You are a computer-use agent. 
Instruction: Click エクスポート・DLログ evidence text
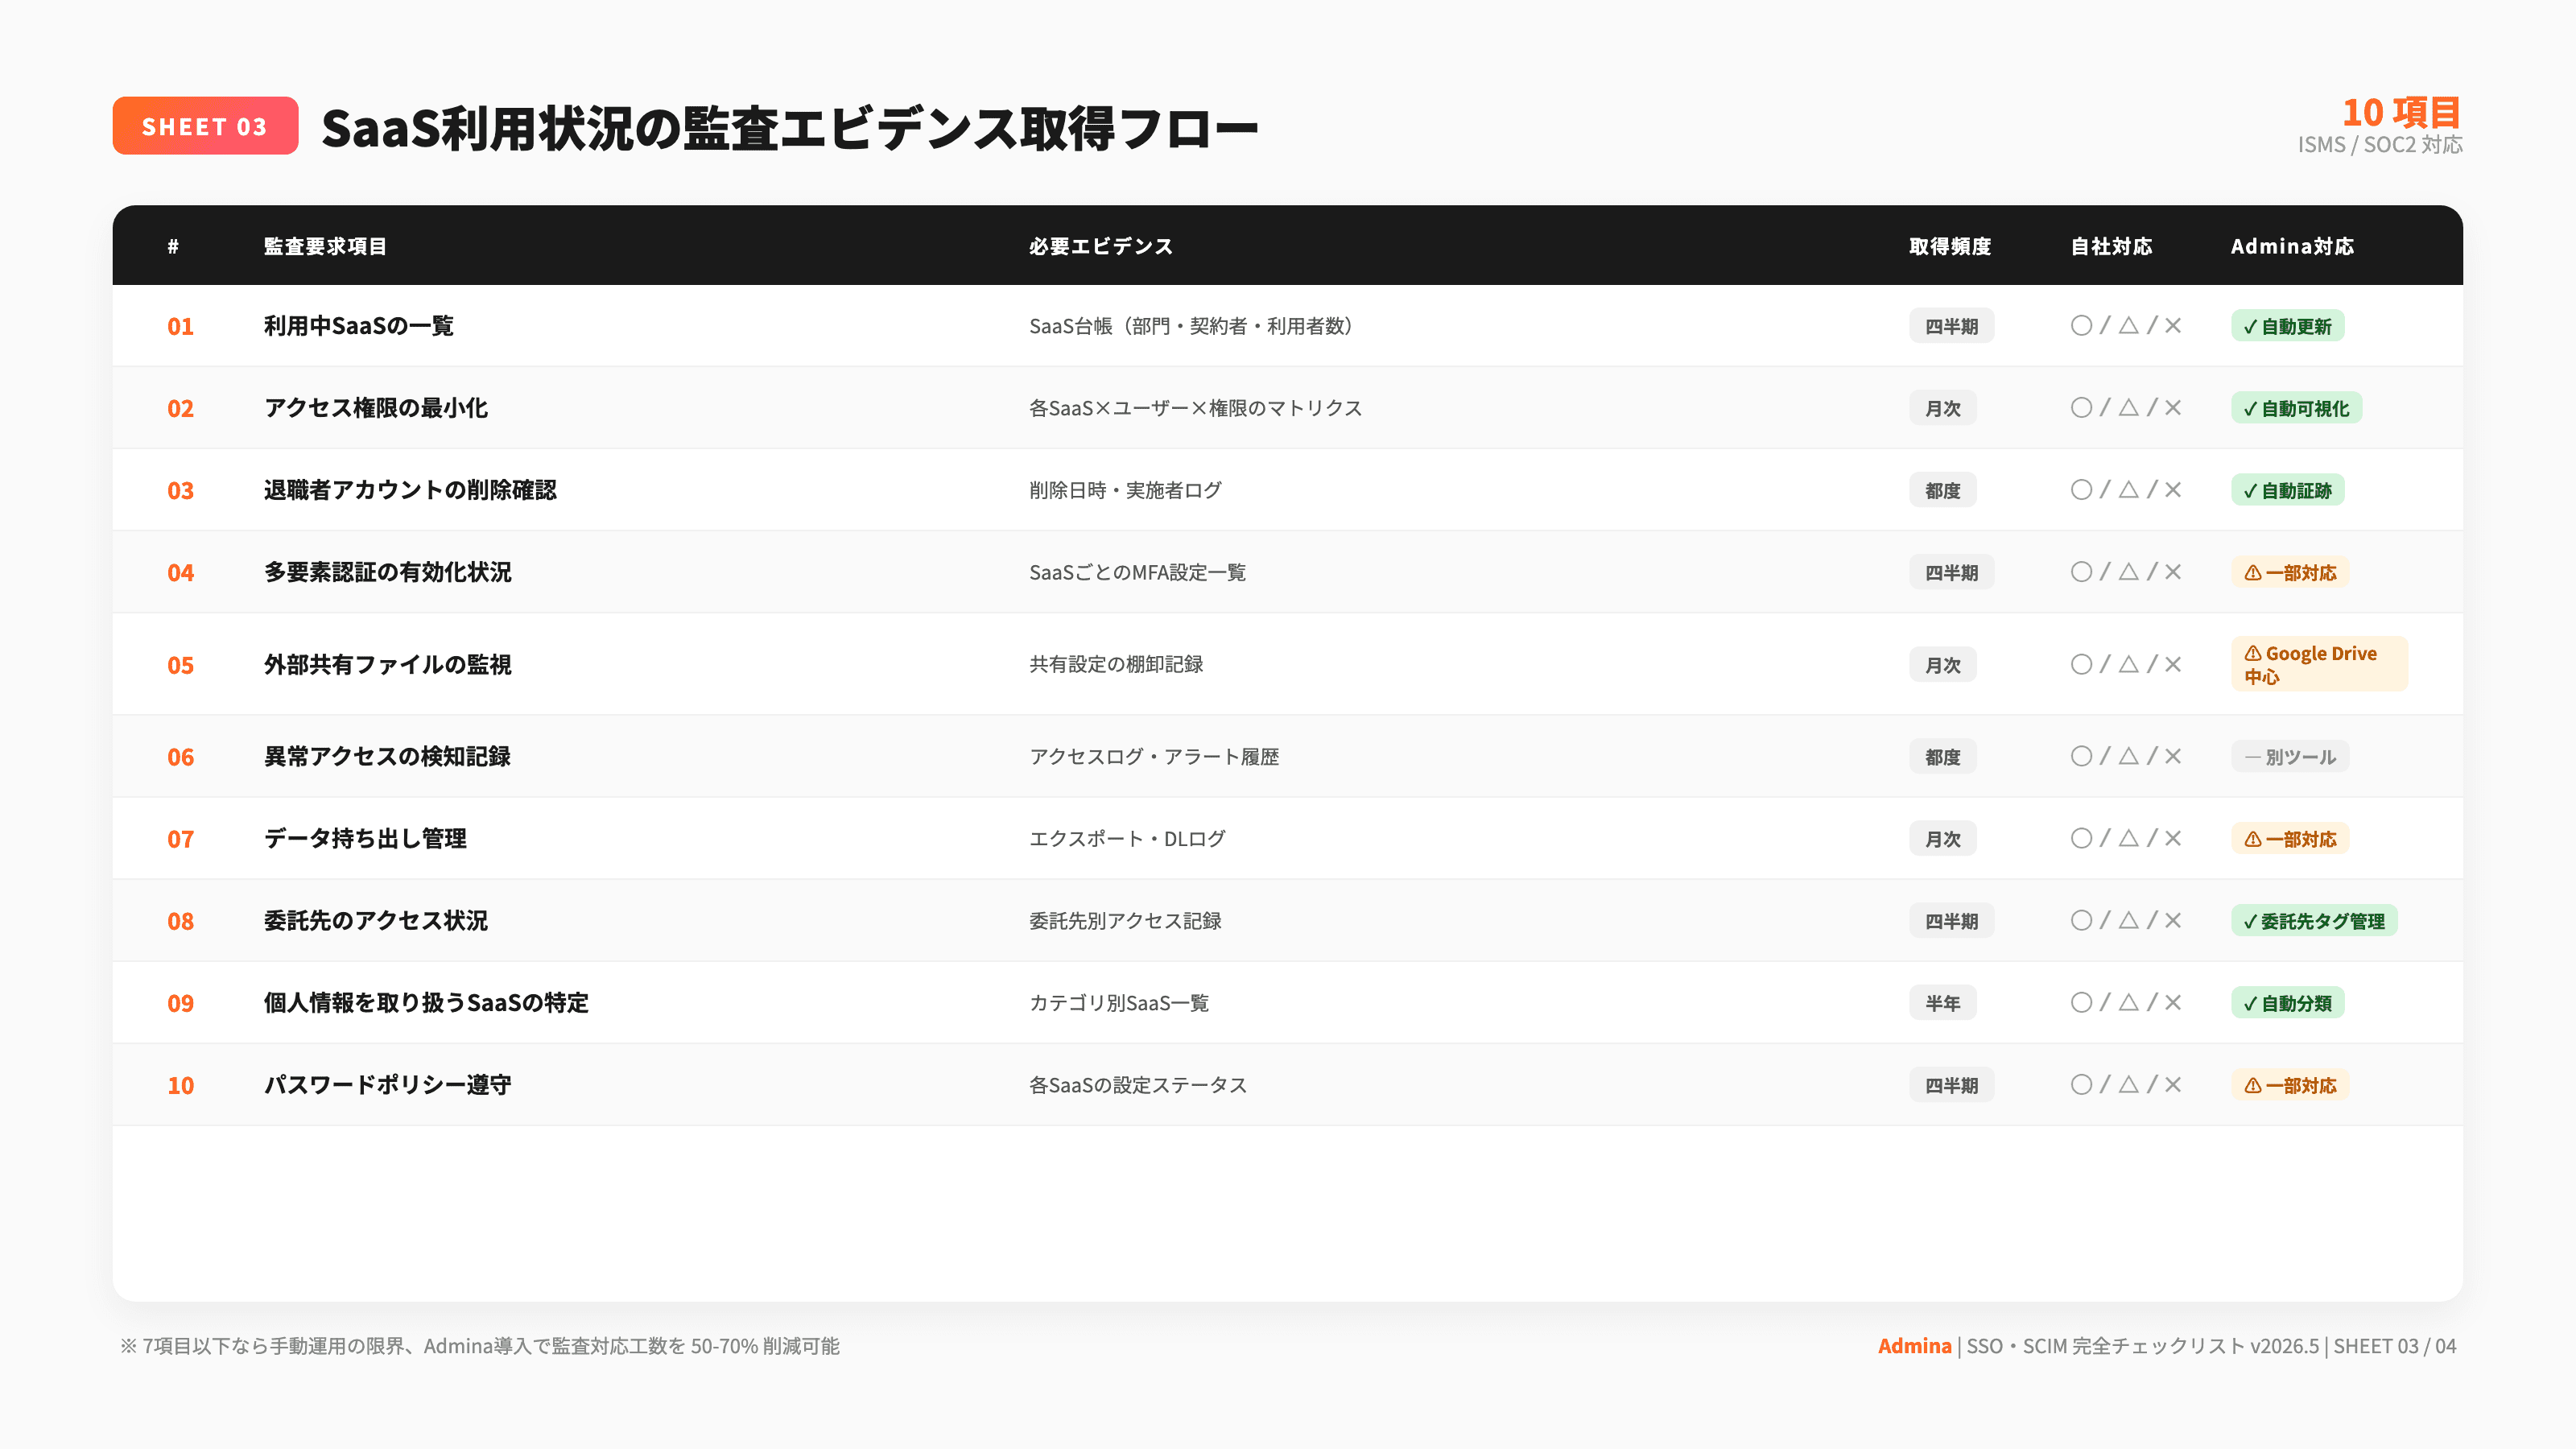coord(1127,838)
